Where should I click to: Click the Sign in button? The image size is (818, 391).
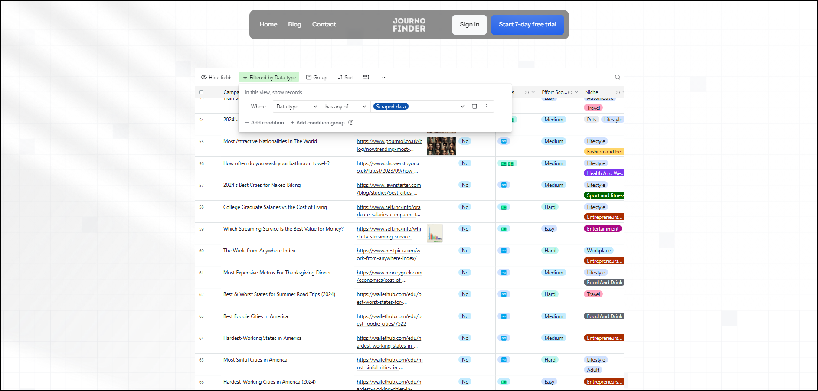tap(469, 25)
